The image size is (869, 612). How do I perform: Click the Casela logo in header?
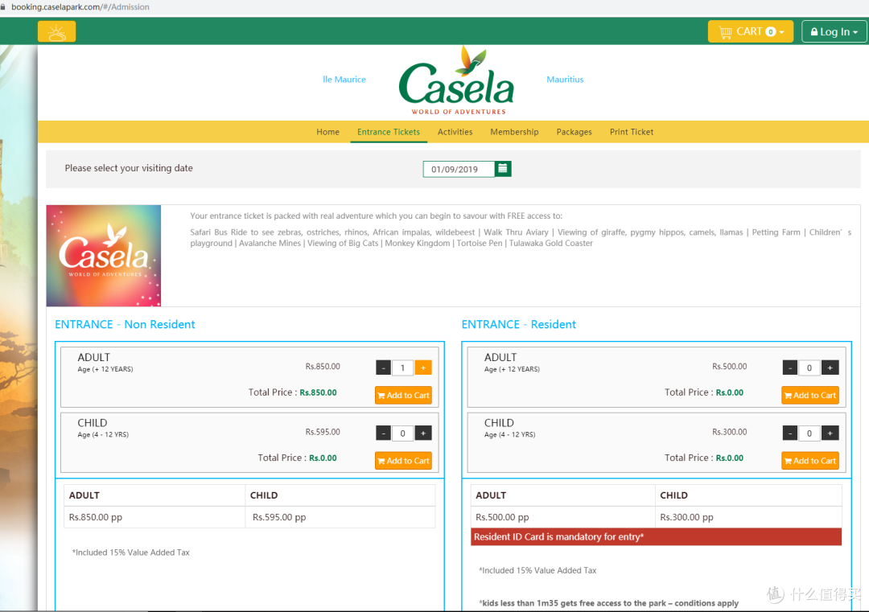(x=457, y=81)
